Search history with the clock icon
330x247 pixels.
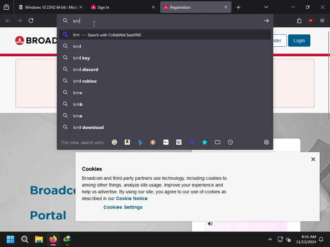(230, 142)
